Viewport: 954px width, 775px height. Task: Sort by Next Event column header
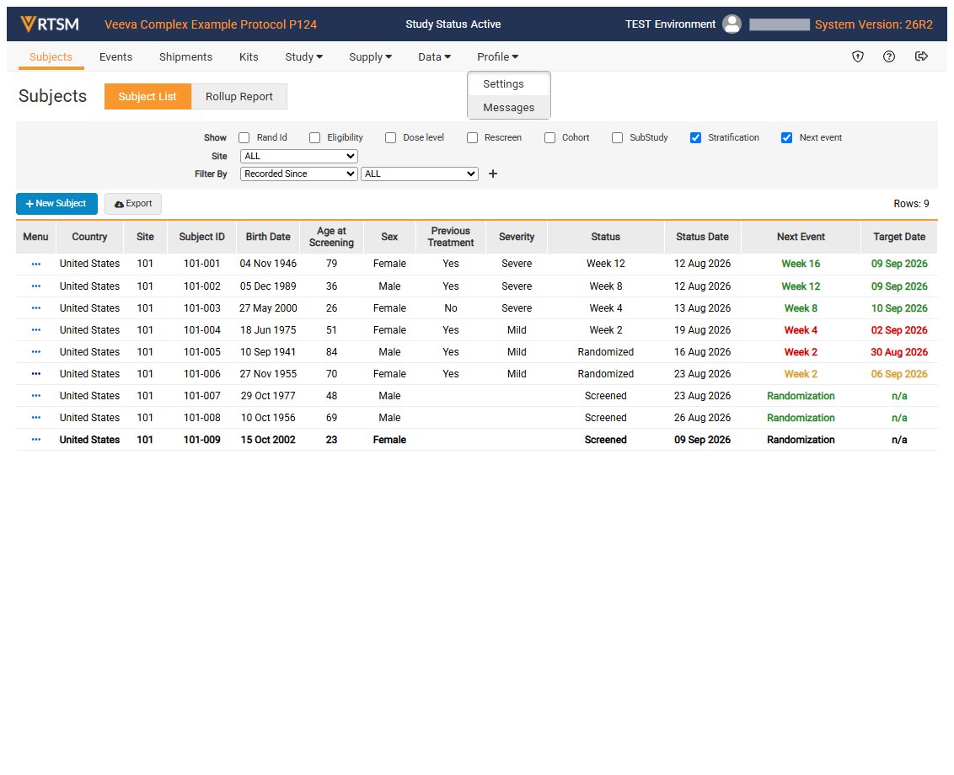tap(801, 237)
